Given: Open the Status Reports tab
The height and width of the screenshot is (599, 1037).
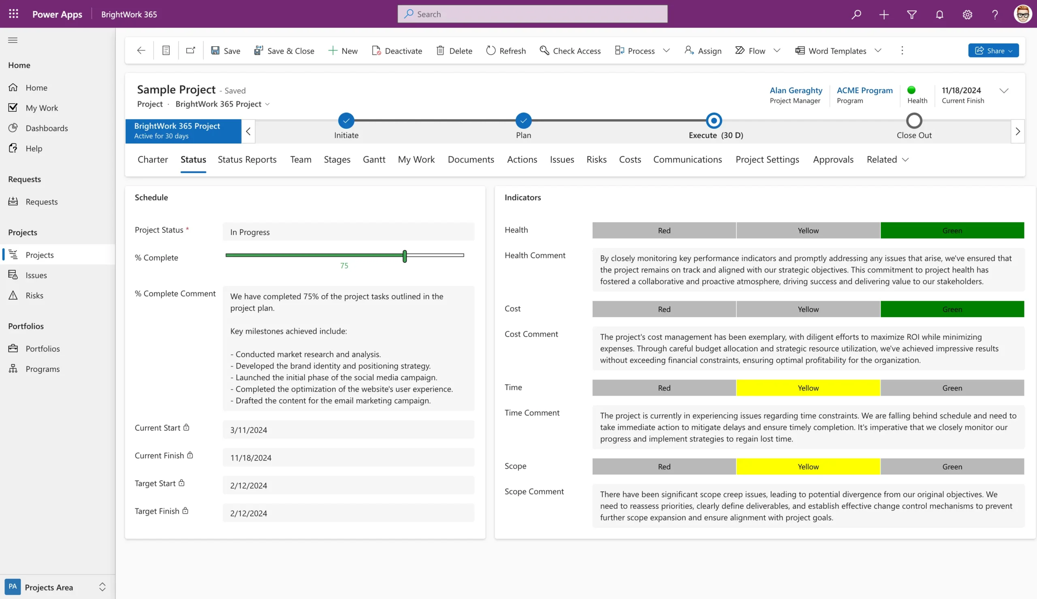Looking at the screenshot, I should pos(247,160).
